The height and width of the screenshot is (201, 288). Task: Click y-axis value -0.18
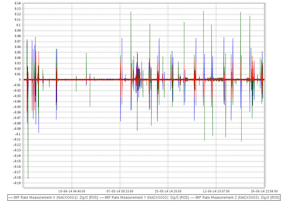pos(17,177)
